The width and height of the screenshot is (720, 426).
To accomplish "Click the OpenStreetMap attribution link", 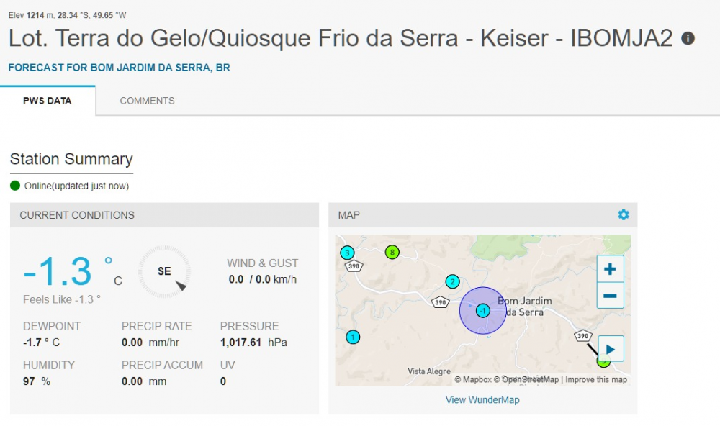I will 529,379.
